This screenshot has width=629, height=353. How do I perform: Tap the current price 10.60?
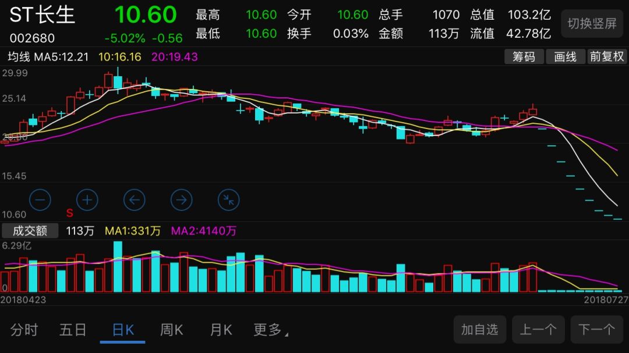click(146, 15)
